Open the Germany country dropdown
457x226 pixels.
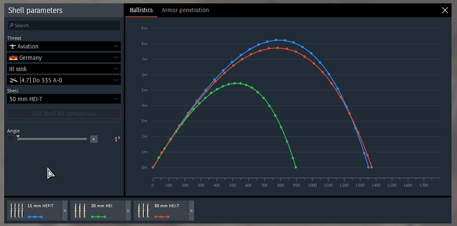(64, 57)
